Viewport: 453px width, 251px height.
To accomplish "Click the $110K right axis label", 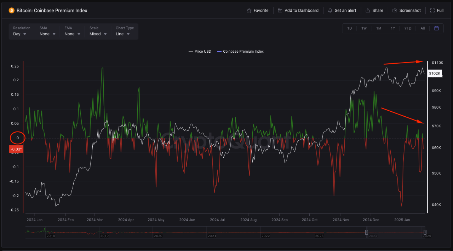I will click(437, 63).
